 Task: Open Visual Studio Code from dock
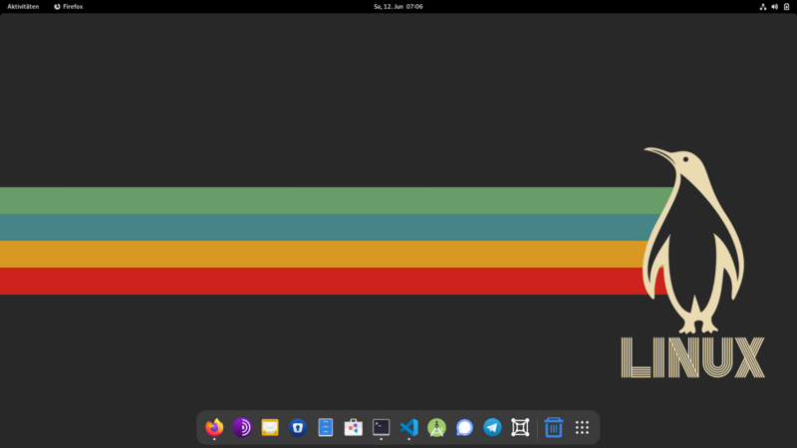[408, 427]
